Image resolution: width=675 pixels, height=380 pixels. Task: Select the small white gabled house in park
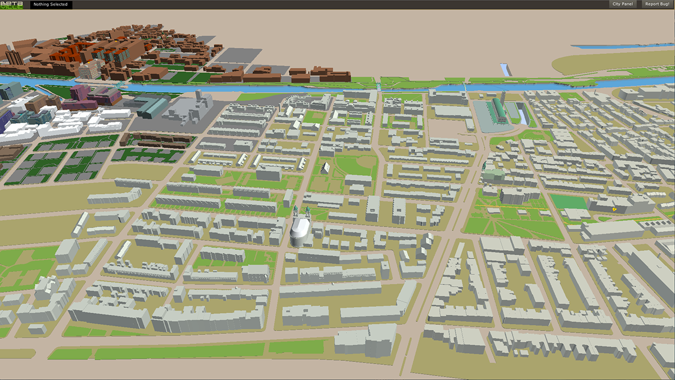(326, 168)
